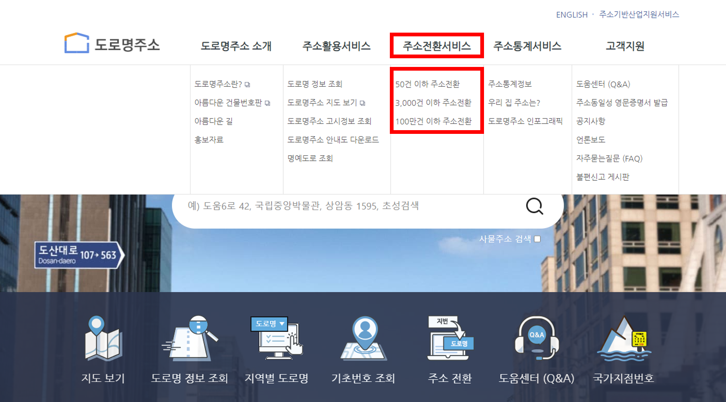Open the 주소통계서비스 menu

(528, 46)
